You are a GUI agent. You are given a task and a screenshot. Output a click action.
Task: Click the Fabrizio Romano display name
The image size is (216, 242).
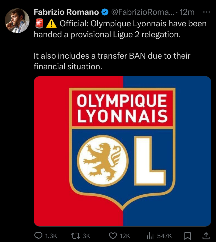point(66,12)
